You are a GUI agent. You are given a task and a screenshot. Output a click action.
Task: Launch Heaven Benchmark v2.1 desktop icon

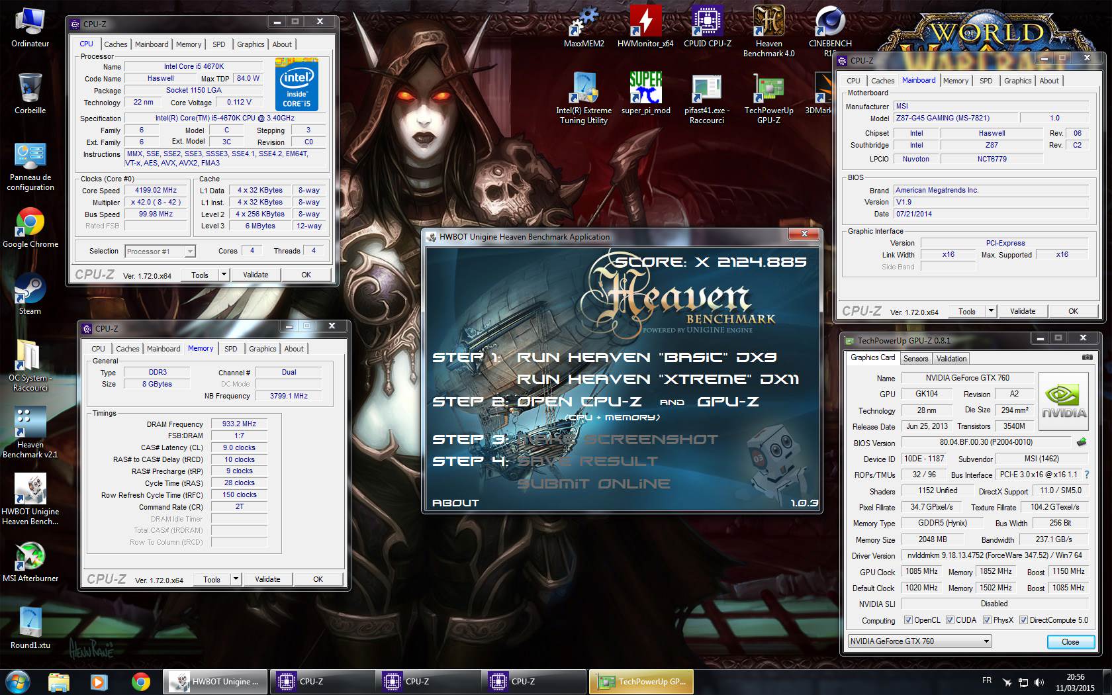tap(30, 432)
